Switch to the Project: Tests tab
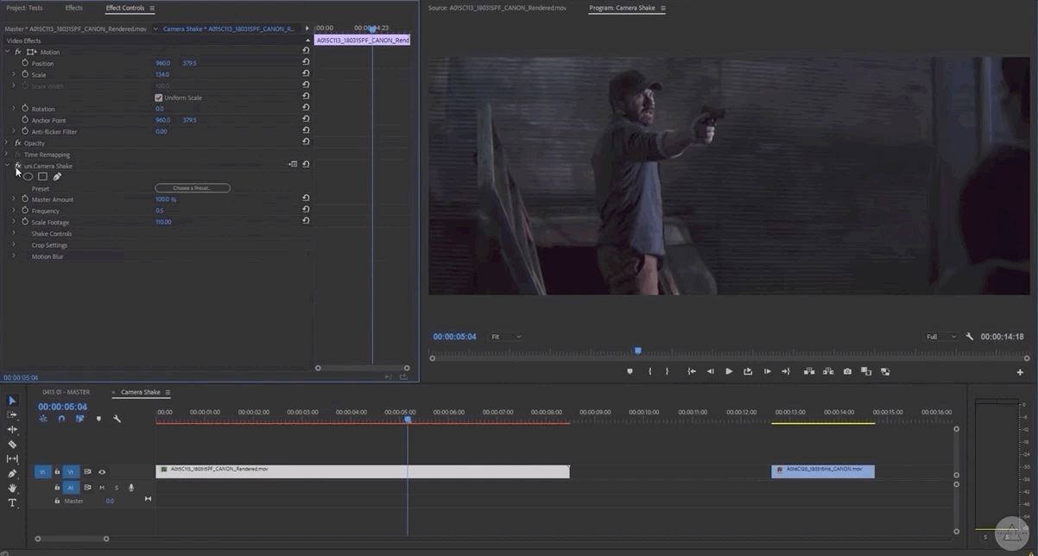Screen dimensions: 1038x556 [x=24, y=8]
